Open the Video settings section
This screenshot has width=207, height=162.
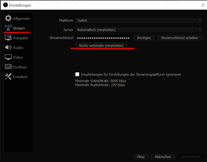[18, 57]
